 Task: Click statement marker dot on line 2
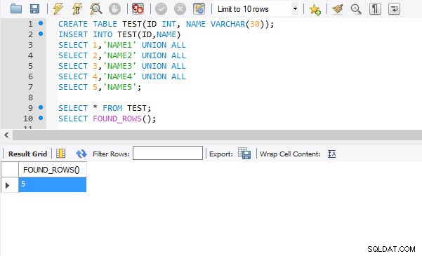41,34
